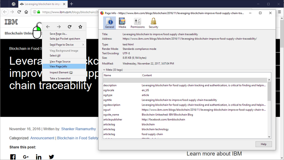Screen dimensions: 284x160
Task: Choose View Page Source
Action: click(x=64, y=62)
